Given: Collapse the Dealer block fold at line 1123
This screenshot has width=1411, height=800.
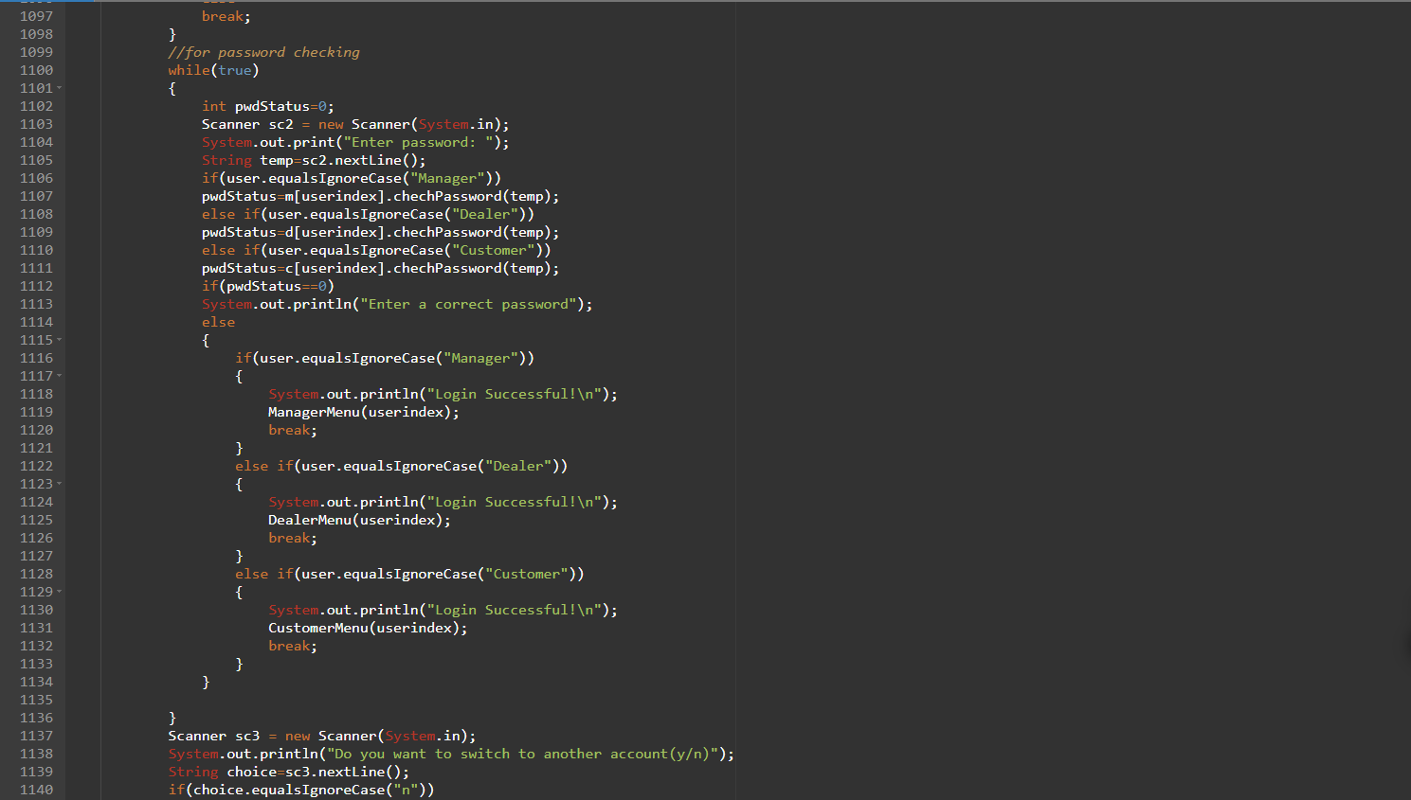Looking at the screenshot, I should [60, 484].
